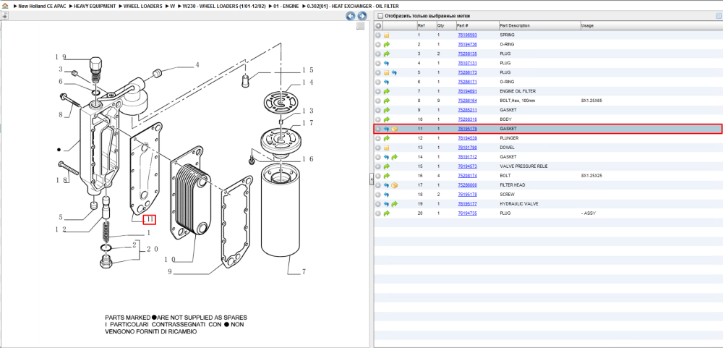This screenshot has width=723, height=348.
Task: Go to next diagram with forward arrow
Action: pyautogui.click(x=362, y=16)
